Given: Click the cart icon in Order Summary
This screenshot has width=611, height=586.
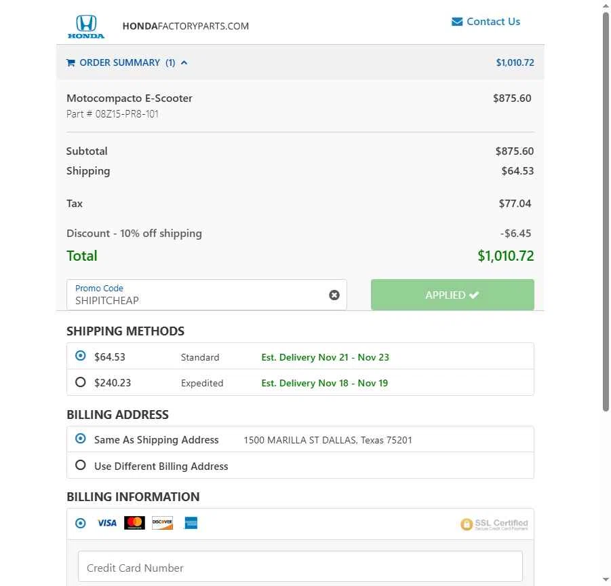Looking at the screenshot, I should point(71,62).
